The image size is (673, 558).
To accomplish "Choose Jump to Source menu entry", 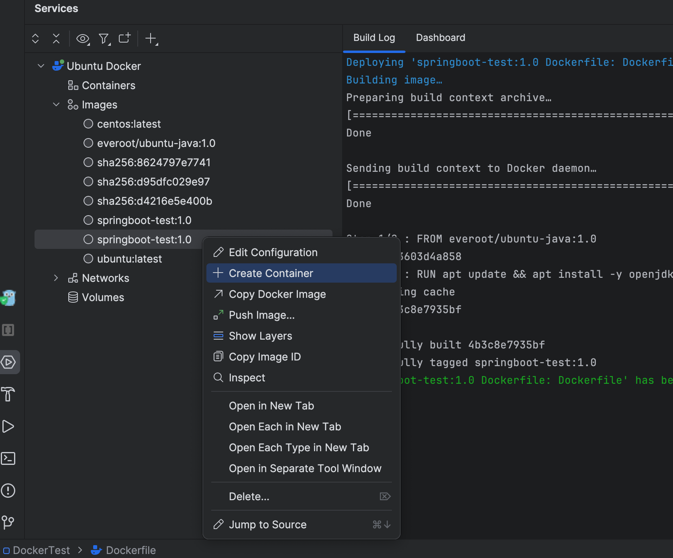I will pos(301,524).
